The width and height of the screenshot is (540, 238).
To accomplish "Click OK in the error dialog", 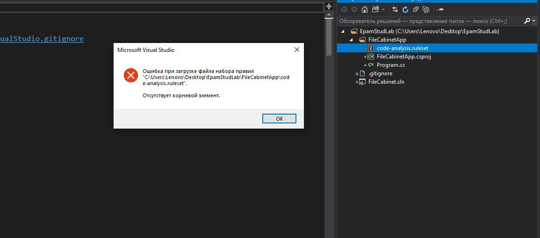I will [x=279, y=118].
